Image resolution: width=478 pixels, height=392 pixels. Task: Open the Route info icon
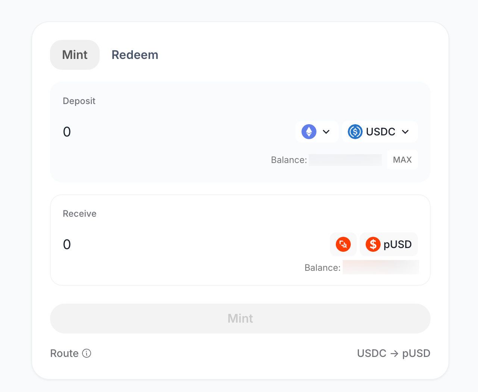point(87,353)
